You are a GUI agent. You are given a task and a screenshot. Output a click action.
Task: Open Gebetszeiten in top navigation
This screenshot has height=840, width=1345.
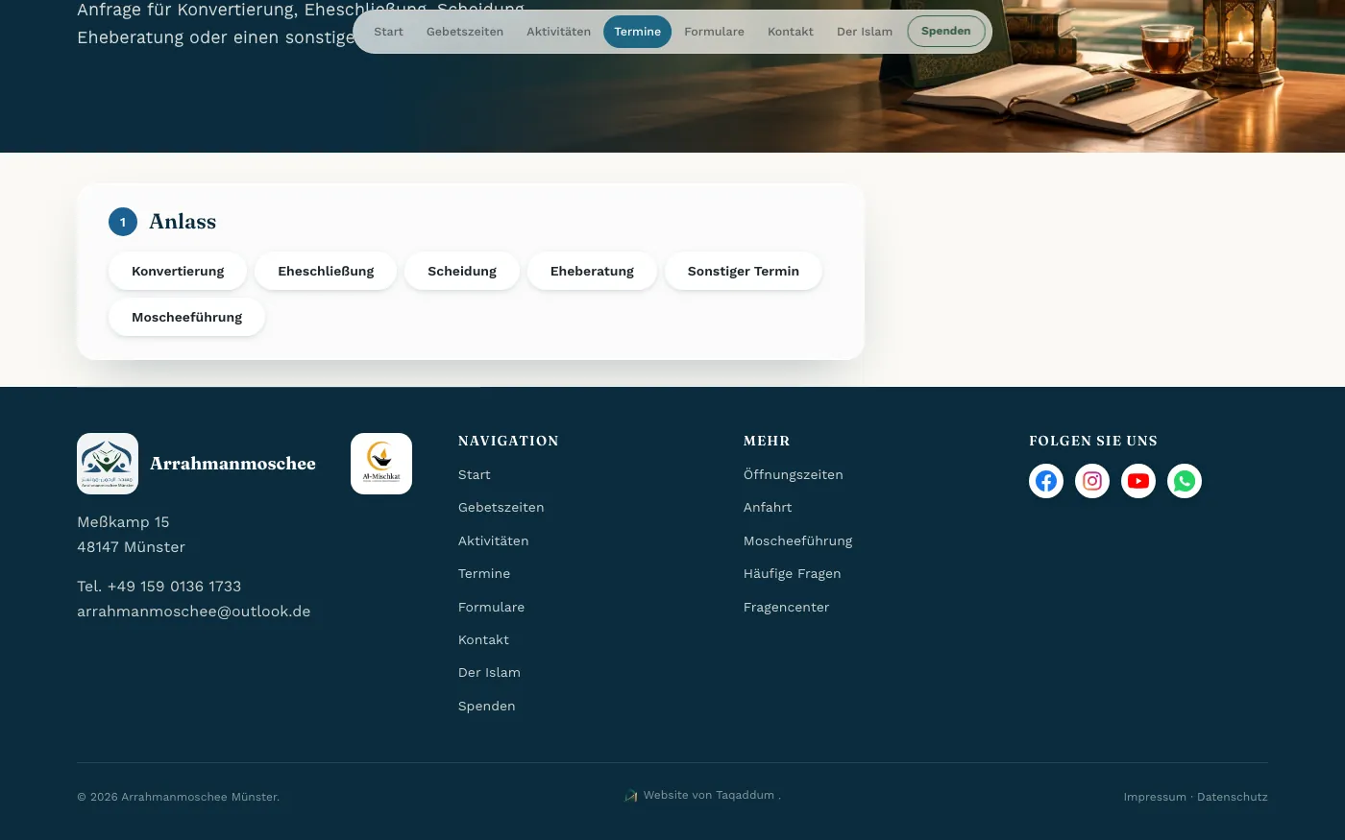(x=465, y=32)
